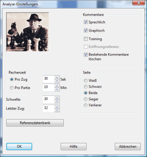Click the chess player portrait image
Screen dimensions: 147x157
(x=28, y=32)
